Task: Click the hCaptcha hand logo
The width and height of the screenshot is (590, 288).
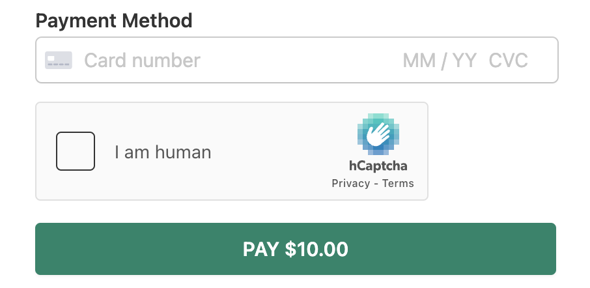Action: pyautogui.click(x=378, y=134)
